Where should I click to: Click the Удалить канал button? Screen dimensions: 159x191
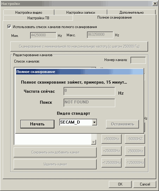(x=55, y=164)
